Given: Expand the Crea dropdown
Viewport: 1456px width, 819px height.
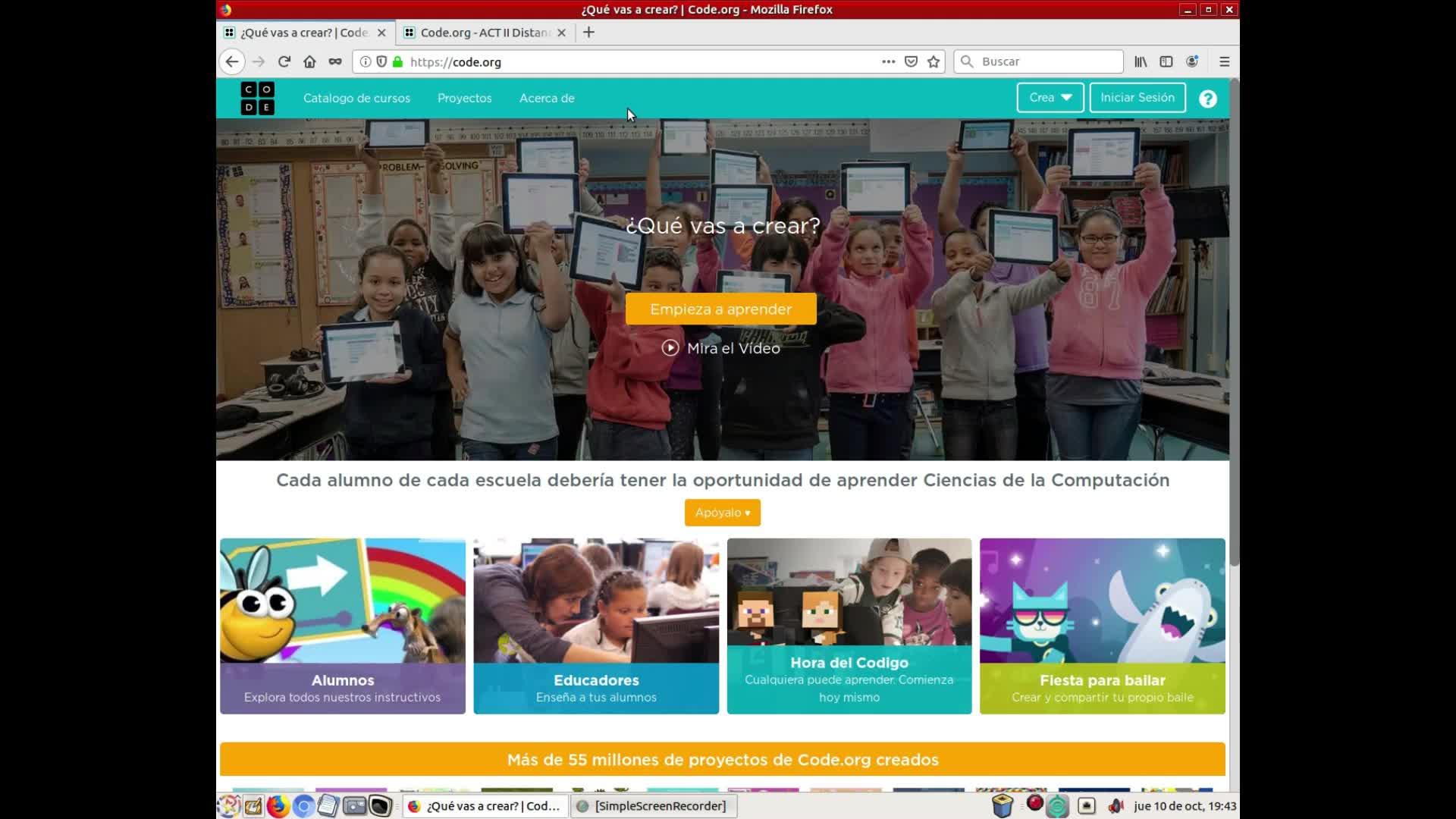Looking at the screenshot, I should [x=1050, y=98].
